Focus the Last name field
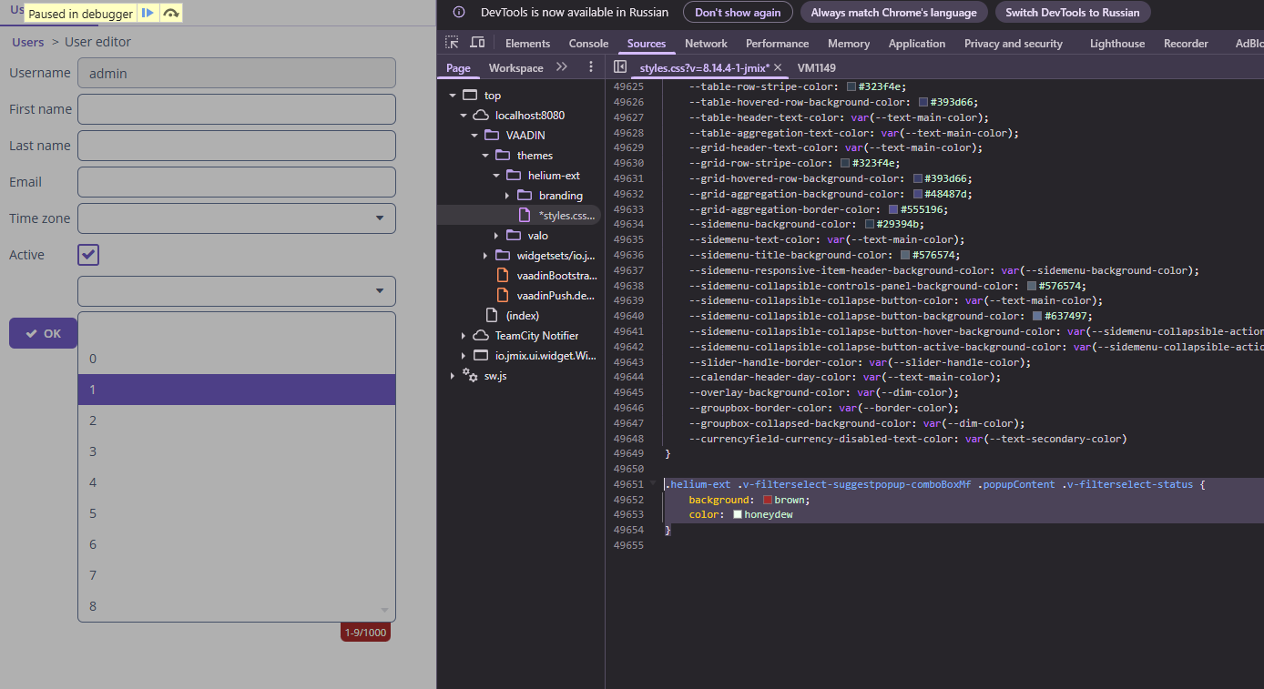This screenshot has height=689, width=1264. [237, 146]
